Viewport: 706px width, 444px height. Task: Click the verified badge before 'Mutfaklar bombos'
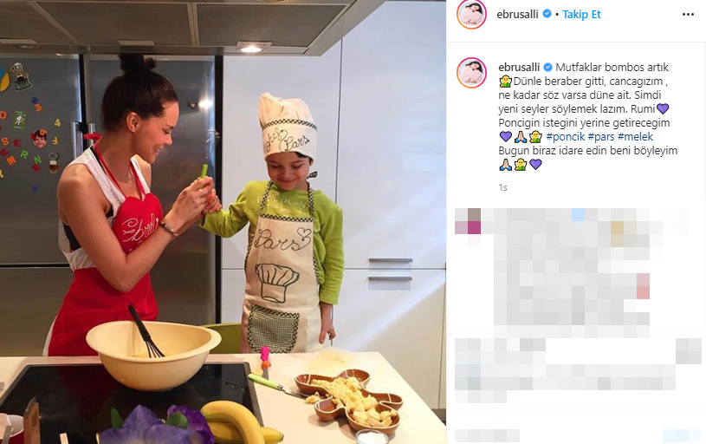(x=548, y=67)
